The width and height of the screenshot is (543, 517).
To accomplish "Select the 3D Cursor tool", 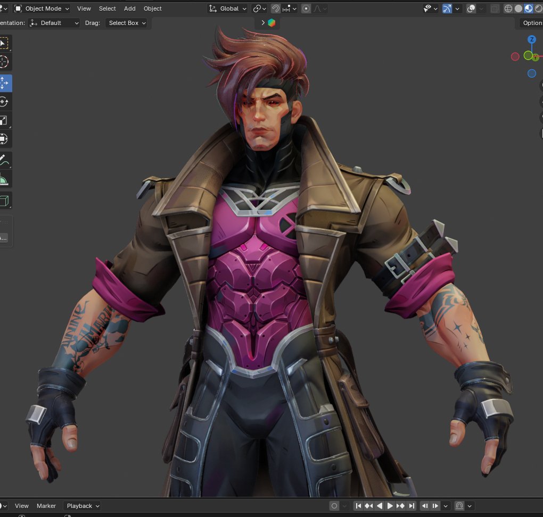I will pos(4,62).
